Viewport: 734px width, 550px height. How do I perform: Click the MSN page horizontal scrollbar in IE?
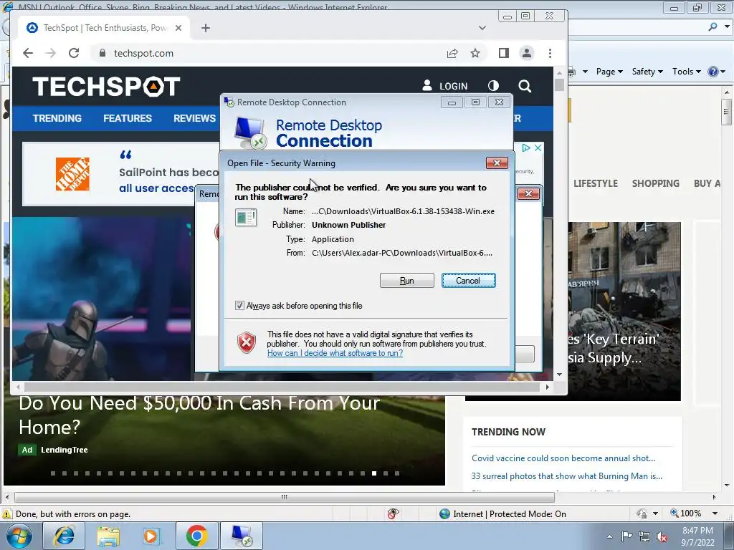click(x=284, y=497)
